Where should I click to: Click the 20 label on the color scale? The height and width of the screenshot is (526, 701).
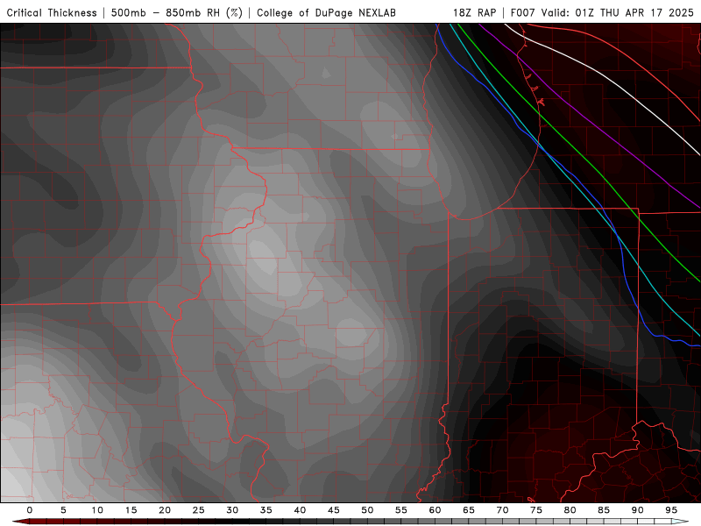165,510
